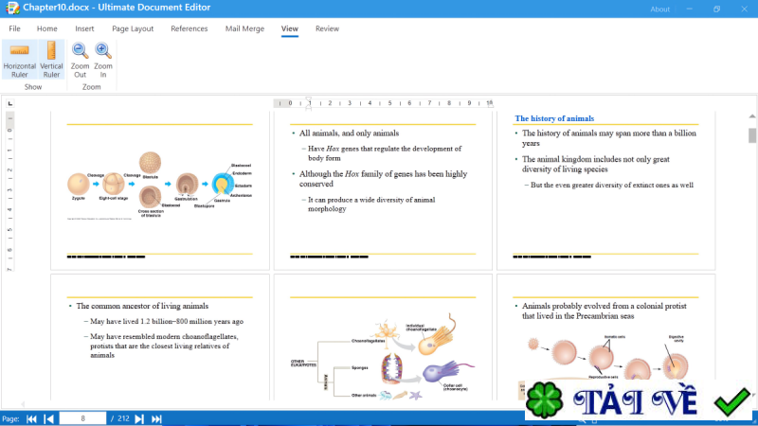Click the embryo development diagram image
This screenshot has height=426, width=758.
(x=159, y=186)
